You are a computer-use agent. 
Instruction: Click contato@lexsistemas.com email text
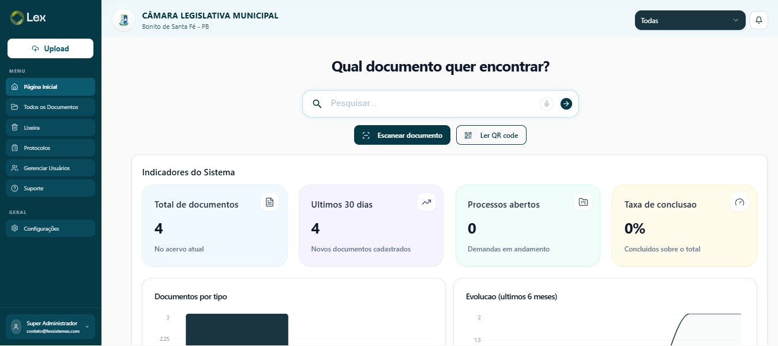click(53, 331)
